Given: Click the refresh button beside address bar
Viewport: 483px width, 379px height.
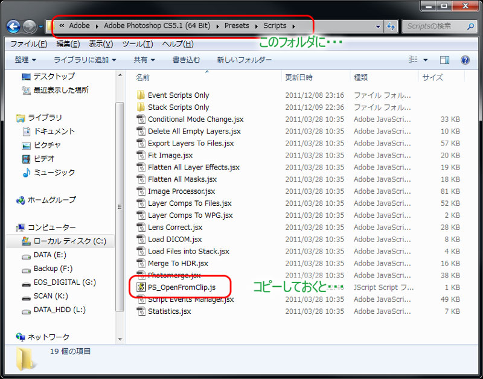Looking at the screenshot, I should pos(391,27).
